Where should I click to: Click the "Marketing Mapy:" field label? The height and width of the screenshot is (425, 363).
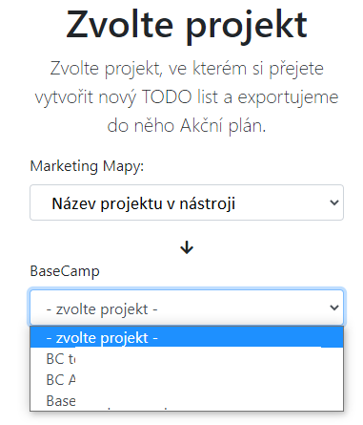[x=87, y=166]
